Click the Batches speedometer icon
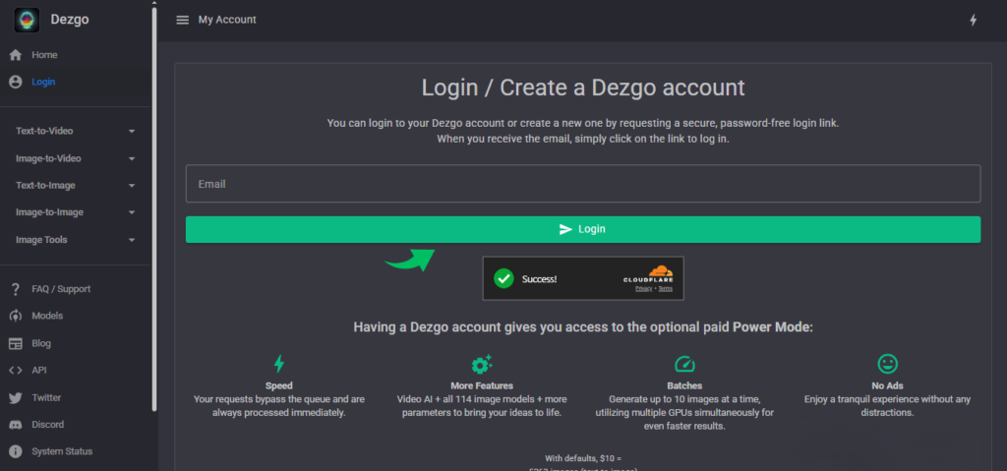 click(x=684, y=365)
